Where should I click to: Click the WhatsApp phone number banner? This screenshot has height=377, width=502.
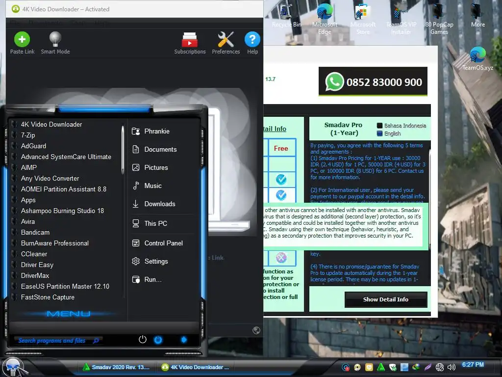[373, 81]
